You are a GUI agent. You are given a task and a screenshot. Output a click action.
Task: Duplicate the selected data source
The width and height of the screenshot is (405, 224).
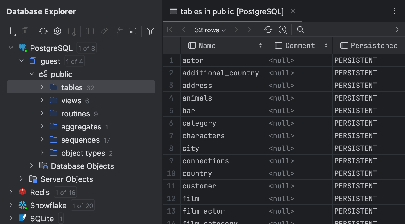tap(25, 31)
